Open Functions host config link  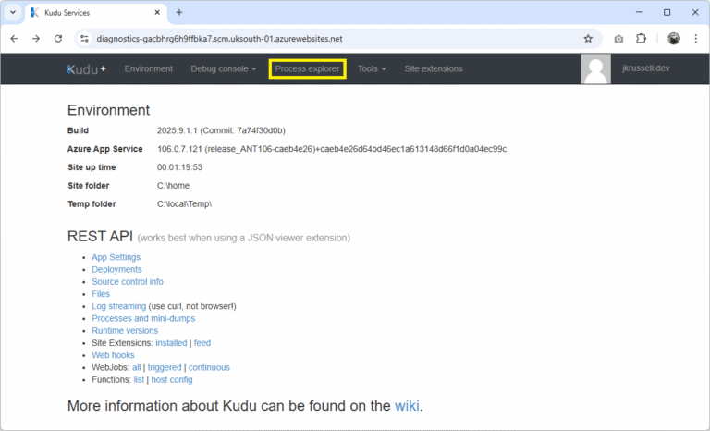tap(172, 380)
